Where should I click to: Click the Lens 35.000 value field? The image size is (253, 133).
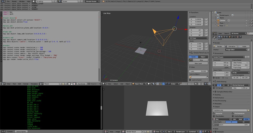[198, 71]
